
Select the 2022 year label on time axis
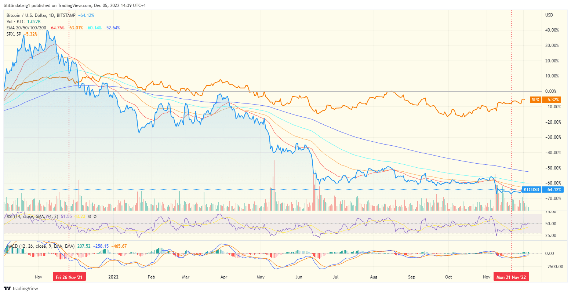tap(113, 277)
